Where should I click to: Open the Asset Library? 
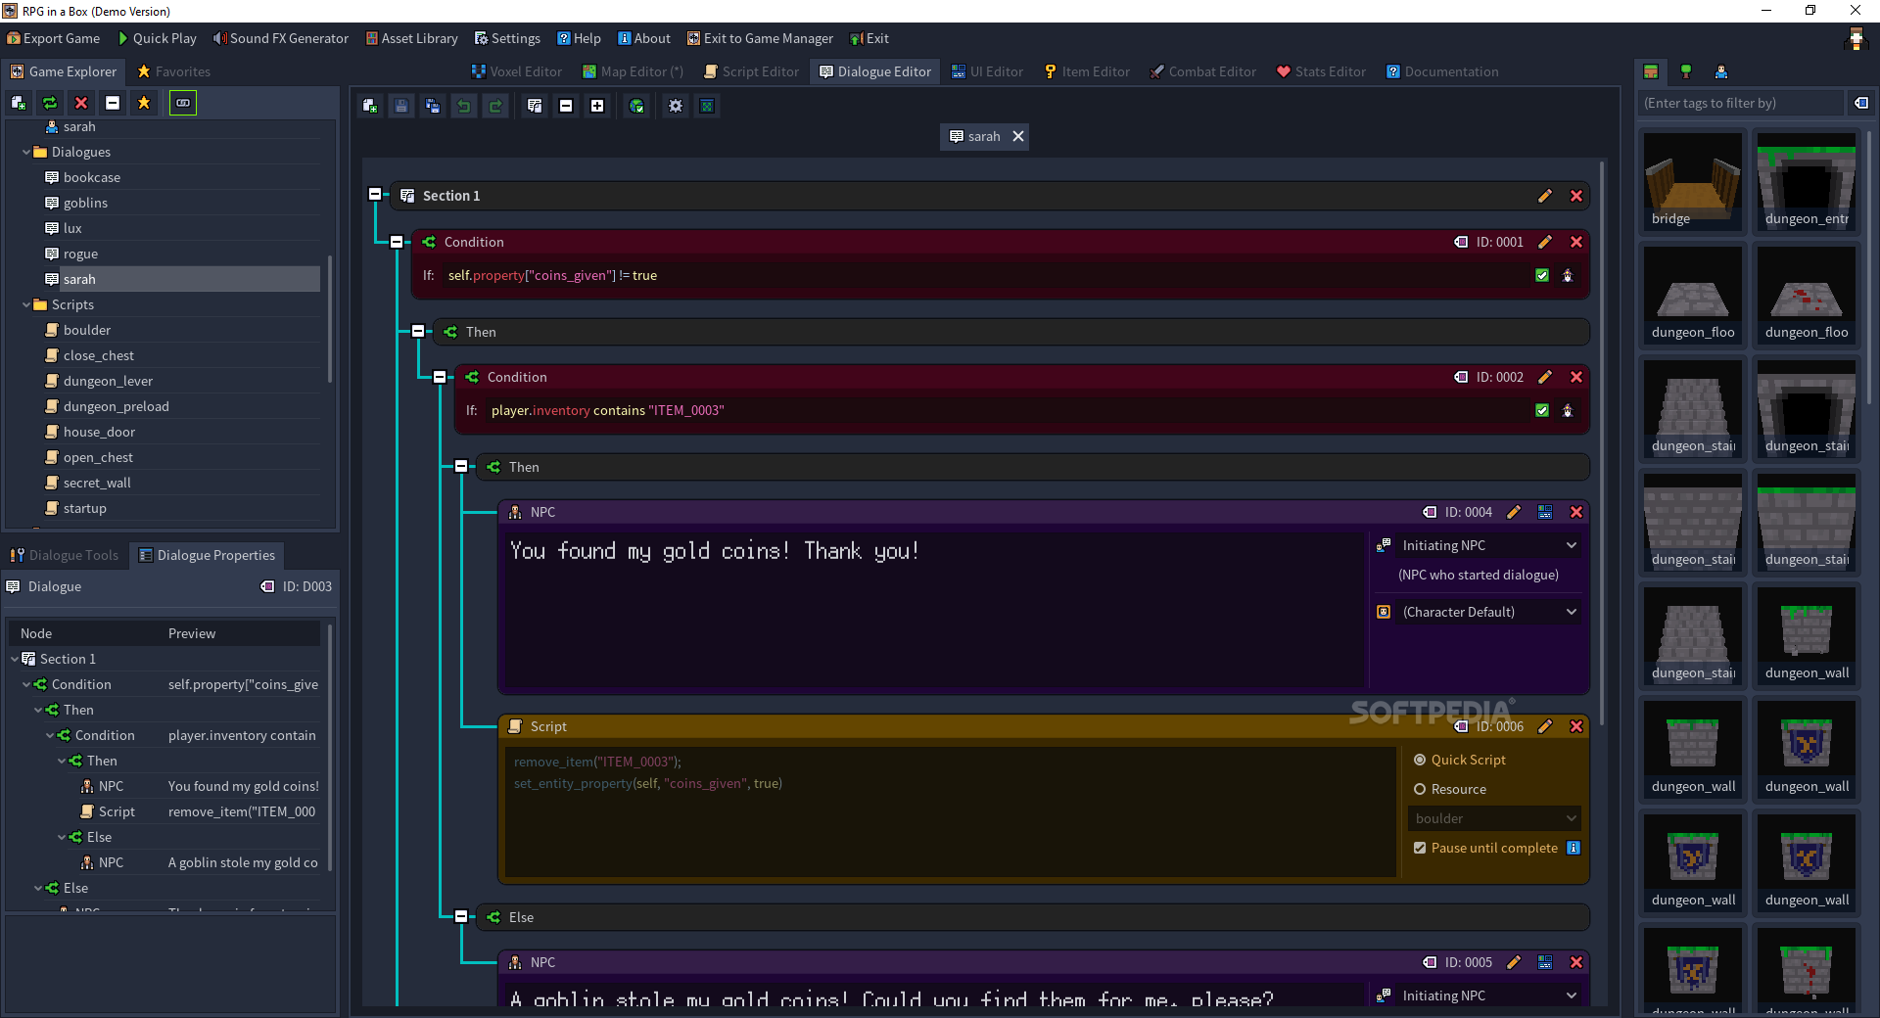click(x=411, y=38)
